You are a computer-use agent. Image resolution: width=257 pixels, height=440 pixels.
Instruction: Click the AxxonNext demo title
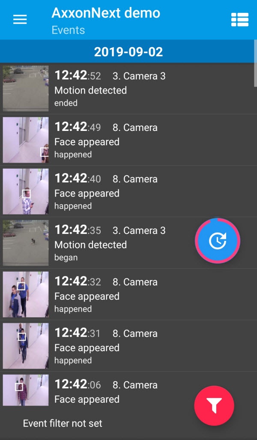click(x=106, y=13)
